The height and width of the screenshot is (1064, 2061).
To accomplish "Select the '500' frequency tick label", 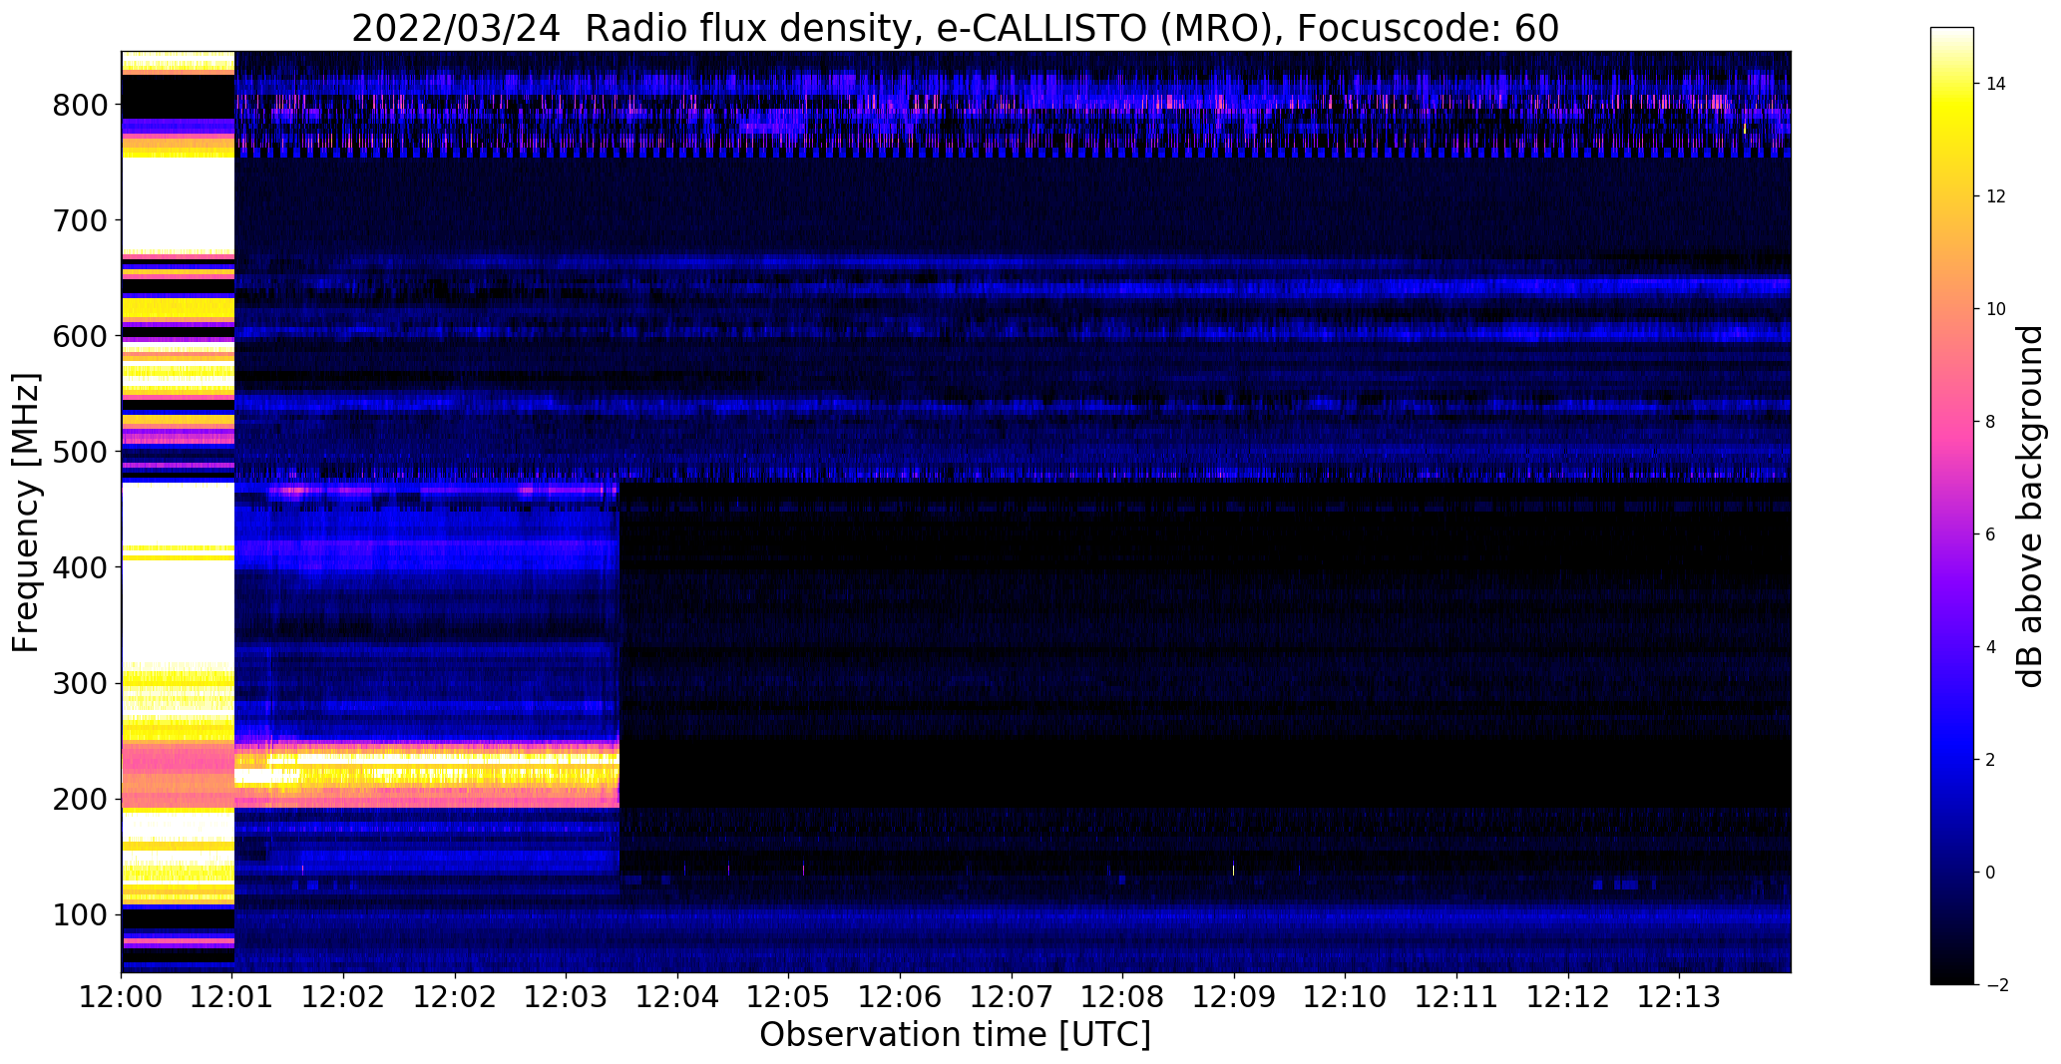I will [x=80, y=452].
